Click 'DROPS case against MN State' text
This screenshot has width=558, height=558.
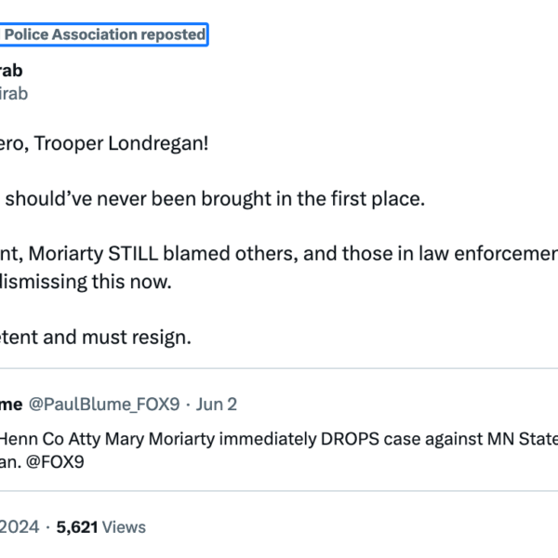tap(439, 439)
